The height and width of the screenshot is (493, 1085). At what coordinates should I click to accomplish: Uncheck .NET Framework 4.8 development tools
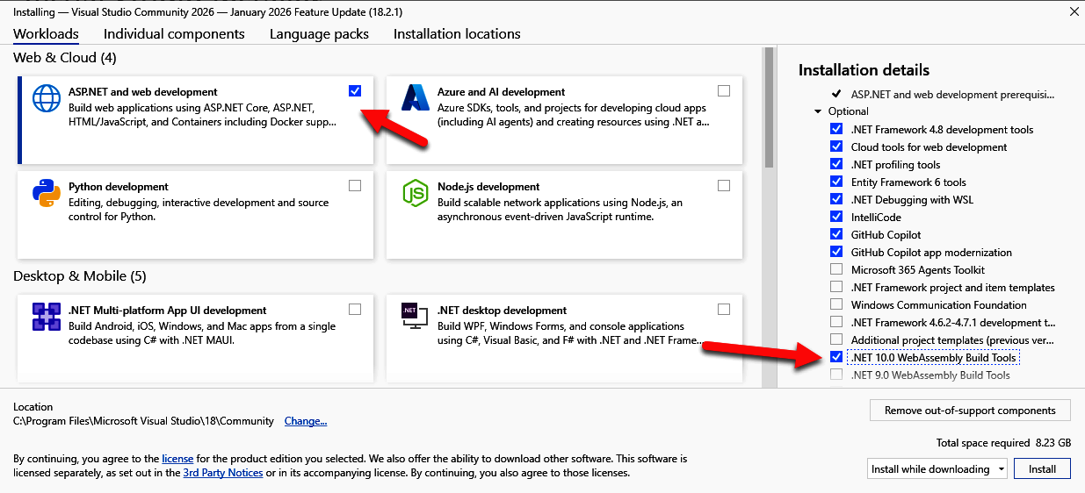point(836,129)
